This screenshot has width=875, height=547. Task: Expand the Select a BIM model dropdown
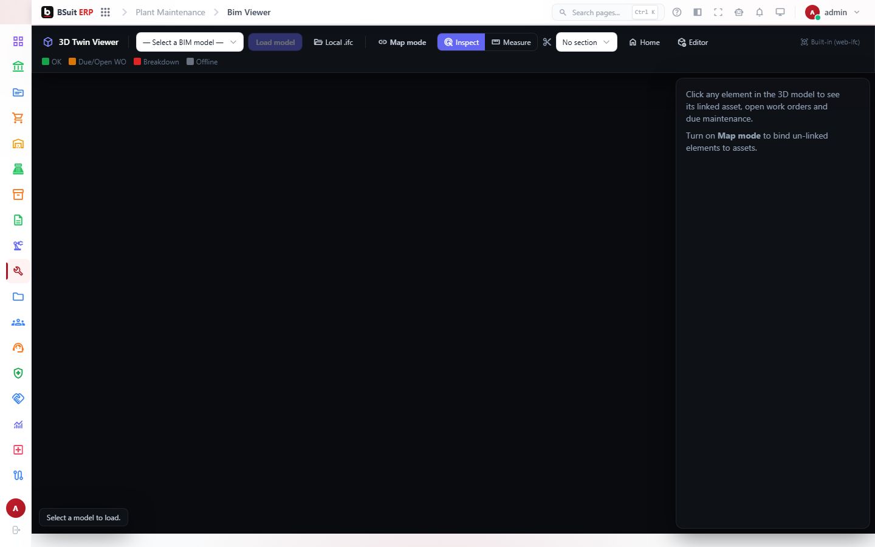click(x=190, y=42)
